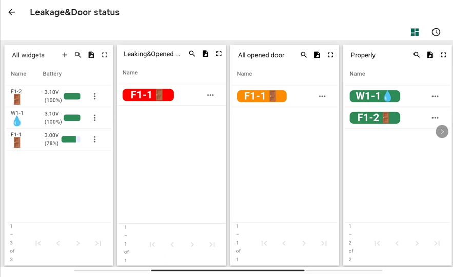Go back using the arrow icon
The width and height of the screenshot is (453, 277).
pos(12,12)
